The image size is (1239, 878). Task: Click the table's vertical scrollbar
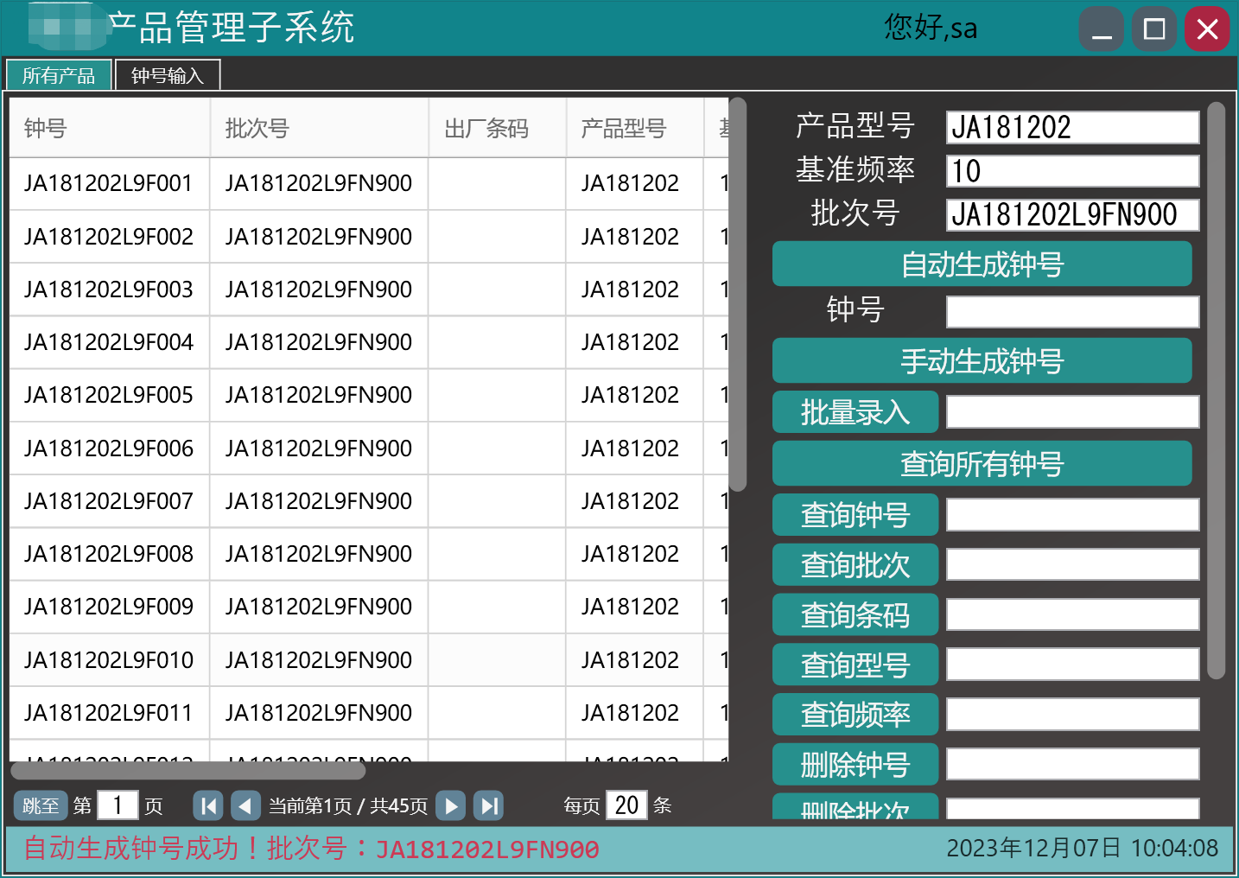[738, 295]
